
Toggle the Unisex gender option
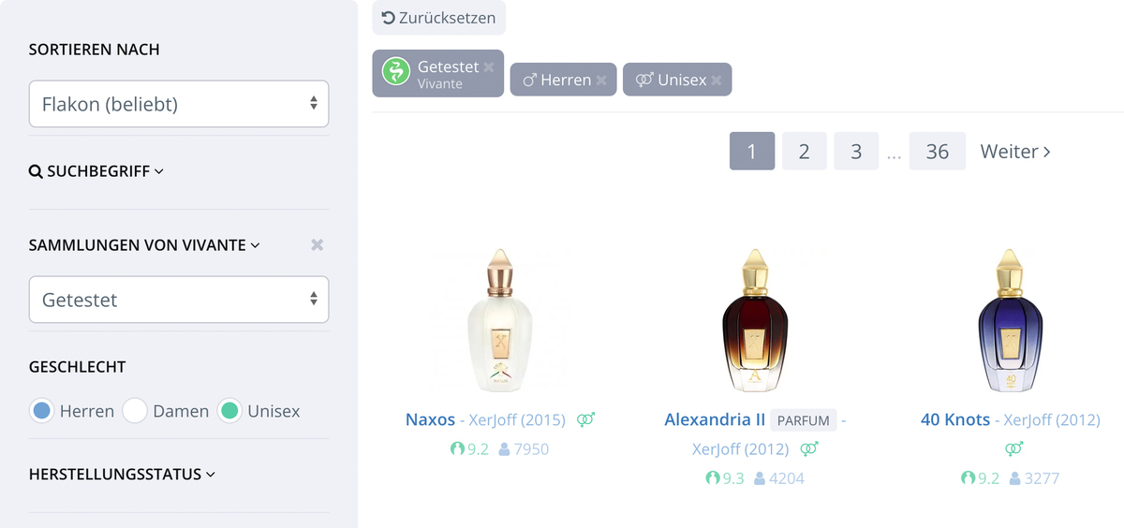(229, 411)
